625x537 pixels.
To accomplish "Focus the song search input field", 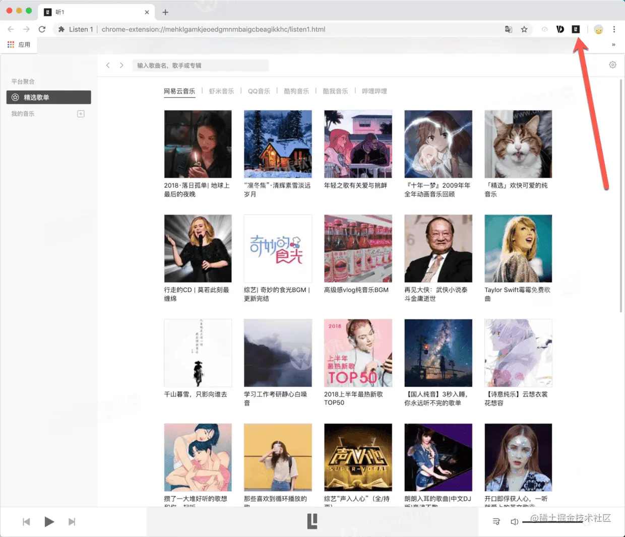I will click(201, 65).
